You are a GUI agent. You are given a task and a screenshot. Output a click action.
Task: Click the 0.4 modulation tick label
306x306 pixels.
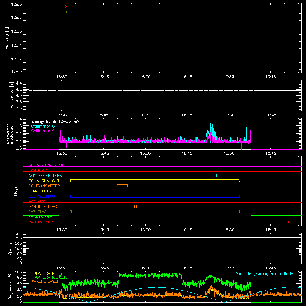(x=19, y=119)
